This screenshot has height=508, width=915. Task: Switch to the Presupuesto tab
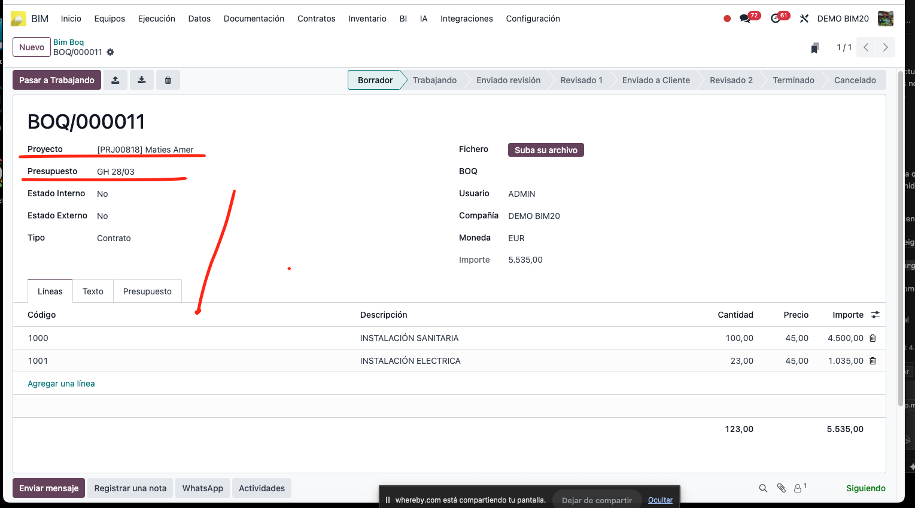coord(147,291)
